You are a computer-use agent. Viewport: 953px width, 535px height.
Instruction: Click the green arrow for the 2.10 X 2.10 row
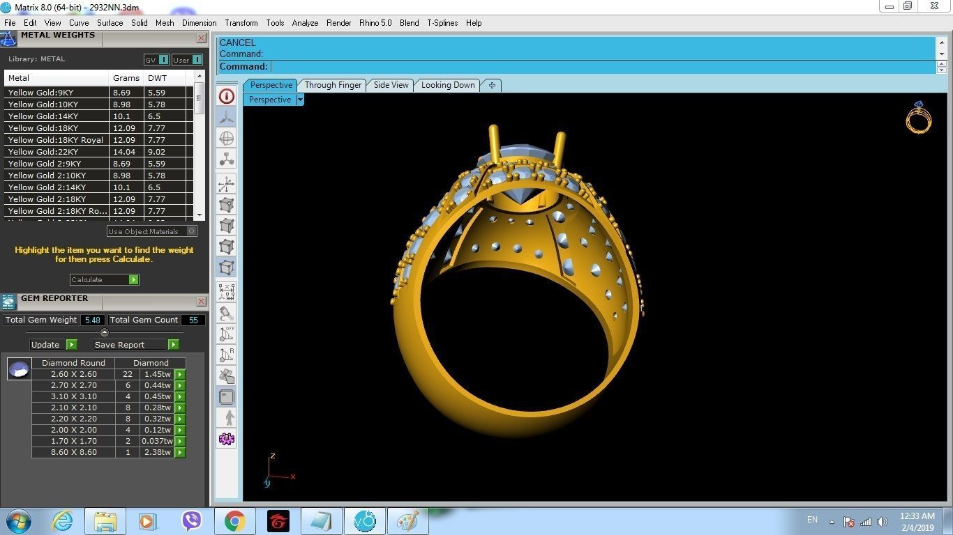(180, 408)
